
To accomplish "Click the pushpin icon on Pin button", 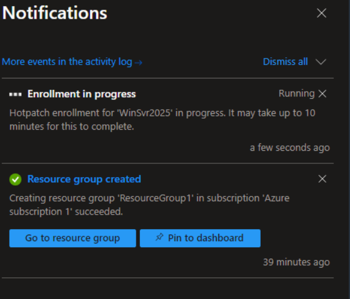I will click(x=159, y=237).
